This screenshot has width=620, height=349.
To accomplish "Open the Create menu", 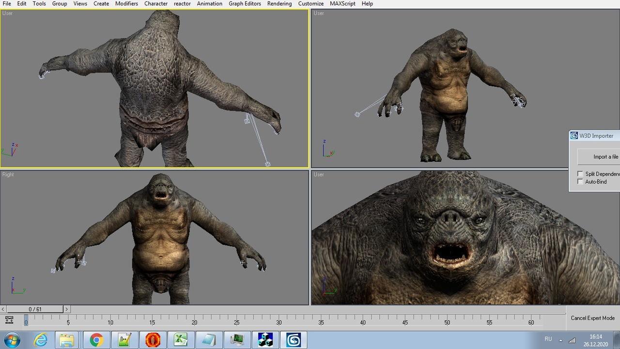I will pos(101,3).
